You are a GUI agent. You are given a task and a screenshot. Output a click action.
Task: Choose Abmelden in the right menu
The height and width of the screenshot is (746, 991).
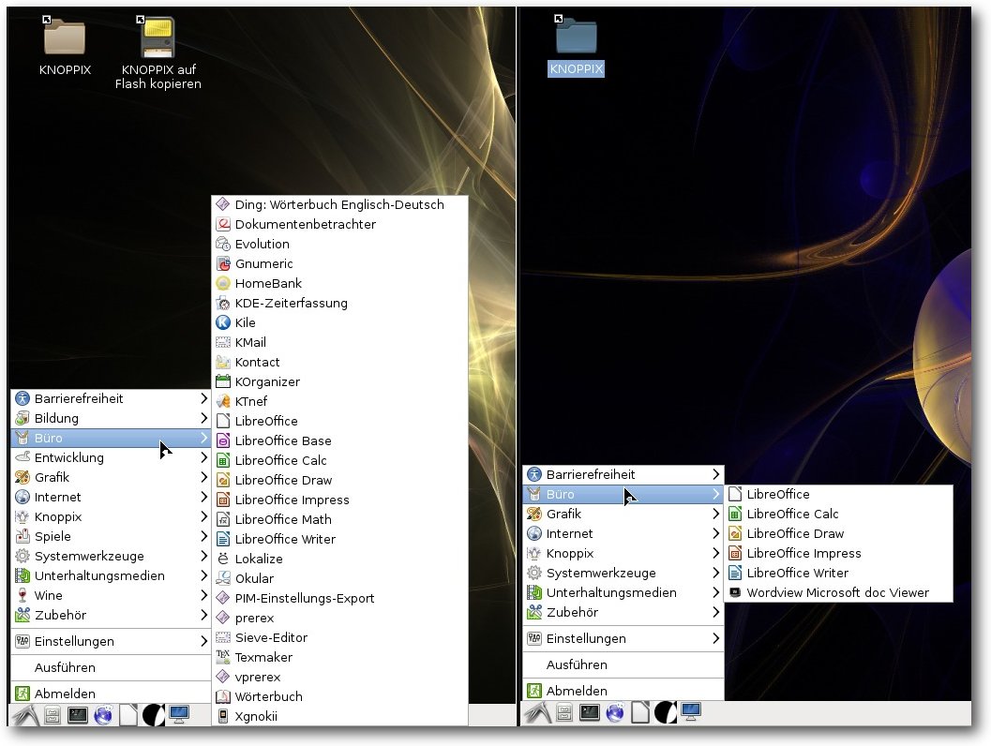(x=623, y=691)
